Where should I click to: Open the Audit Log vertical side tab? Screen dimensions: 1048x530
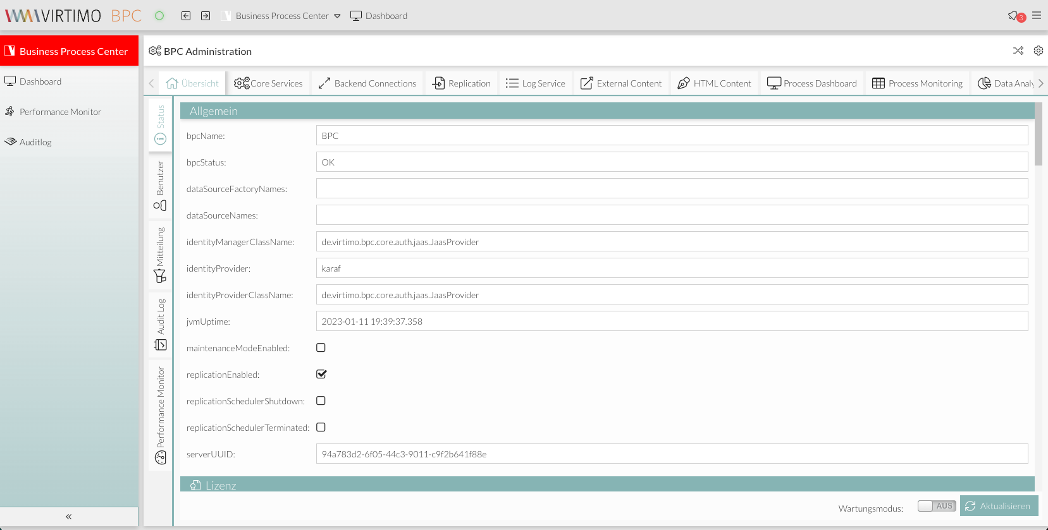[x=160, y=325]
